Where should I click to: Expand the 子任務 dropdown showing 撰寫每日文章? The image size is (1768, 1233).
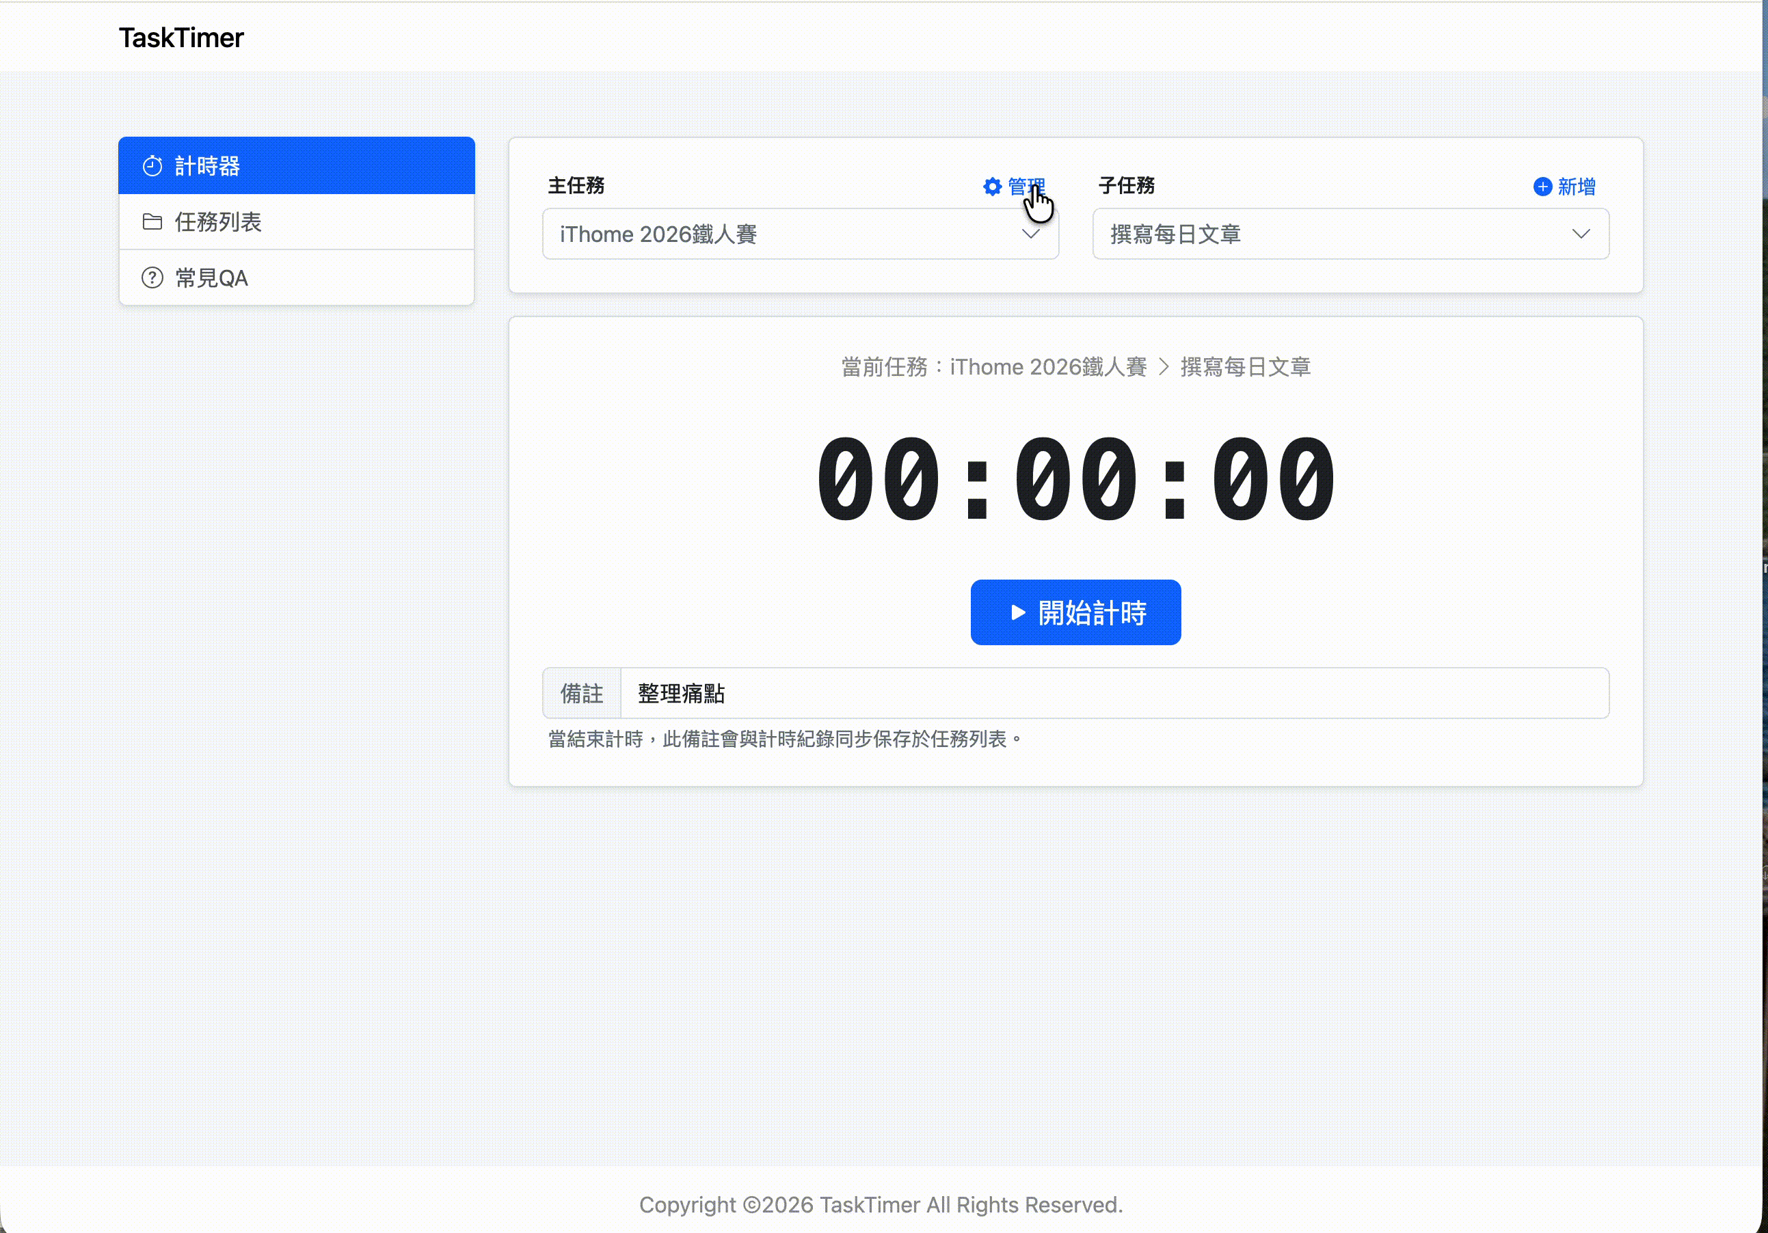tap(1351, 234)
